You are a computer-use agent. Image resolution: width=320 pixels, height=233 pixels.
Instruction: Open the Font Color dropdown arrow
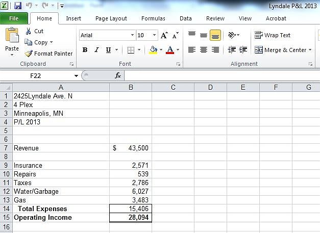coord(178,50)
